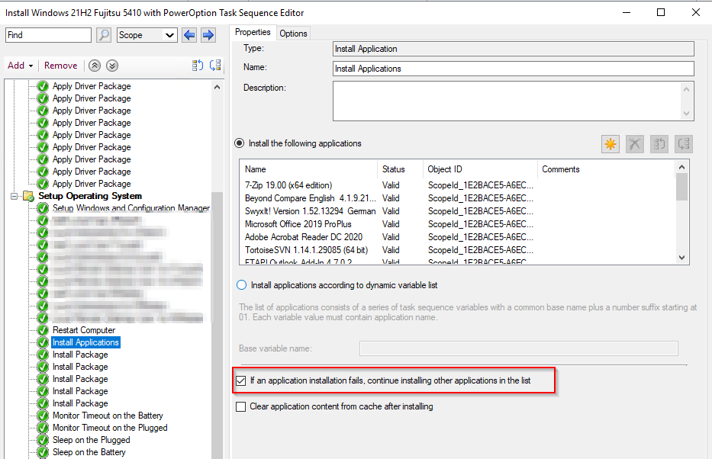Screen dimensions: 712x459
Task: Enable Clear application content from cache
Action: (240, 406)
